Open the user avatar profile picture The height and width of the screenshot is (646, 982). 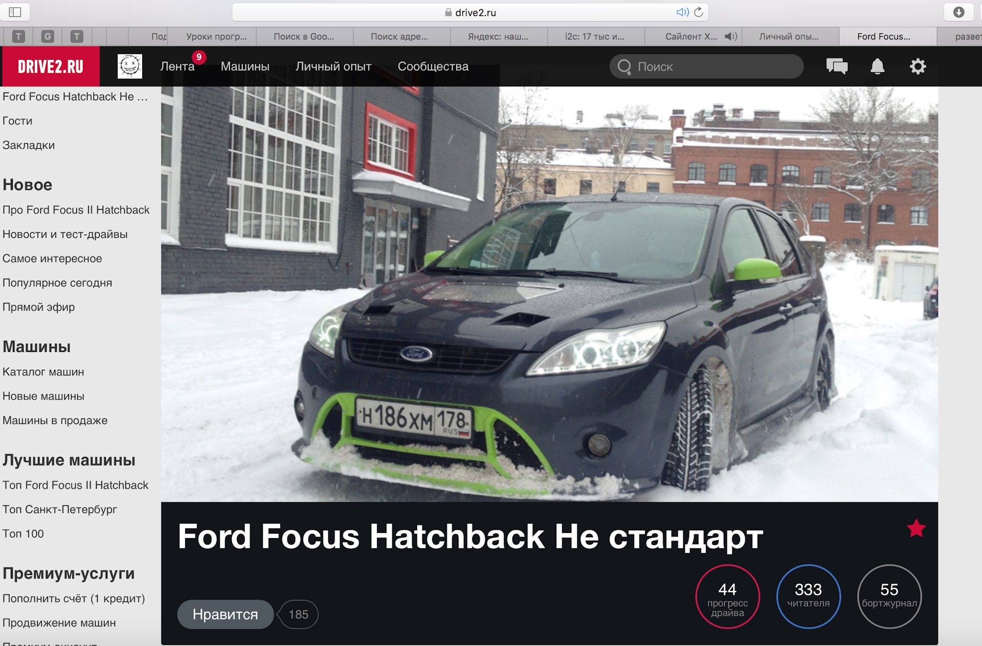[x=130, y=66]
